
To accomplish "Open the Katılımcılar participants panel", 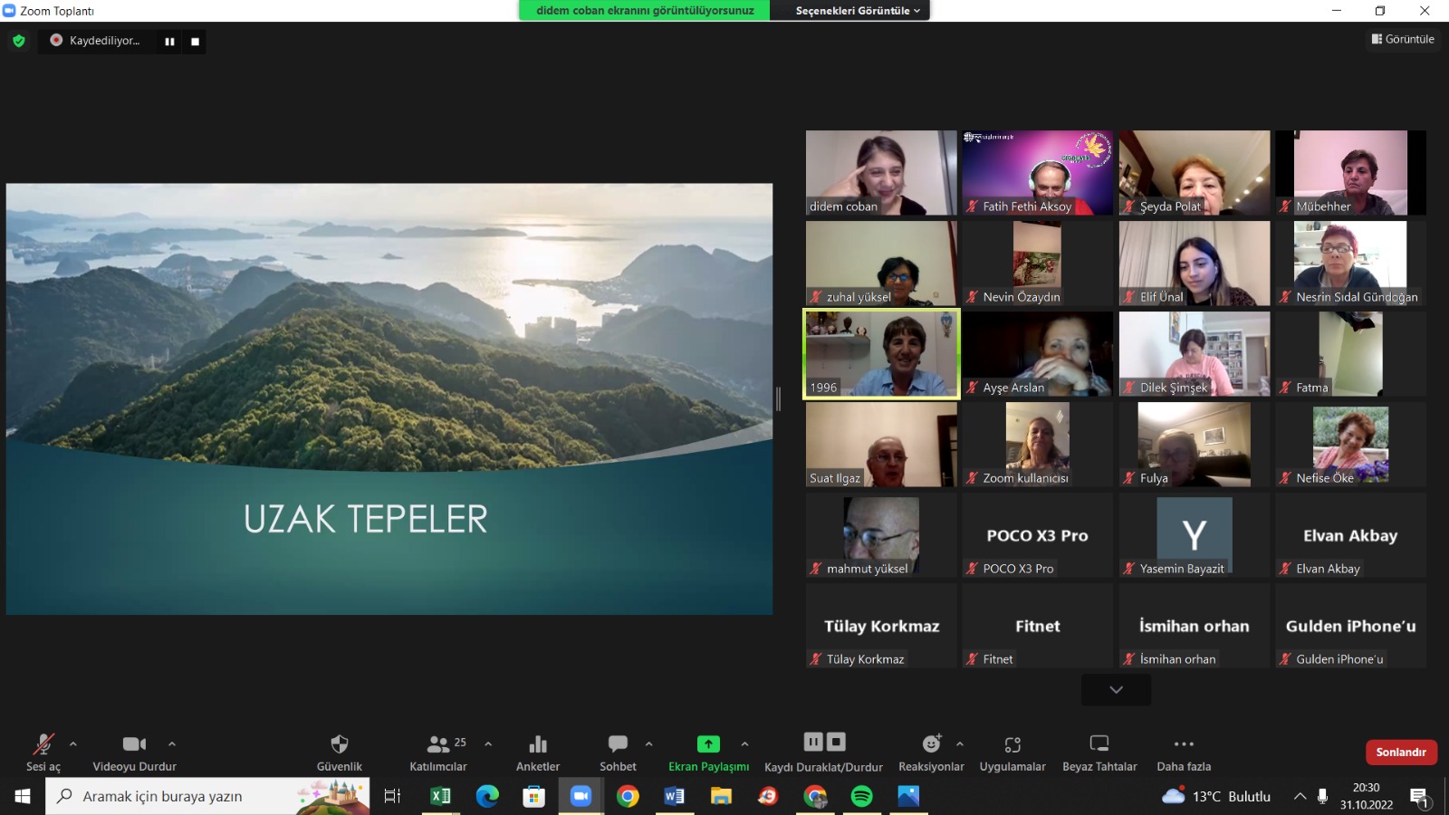I will click(x=438, y=753).
